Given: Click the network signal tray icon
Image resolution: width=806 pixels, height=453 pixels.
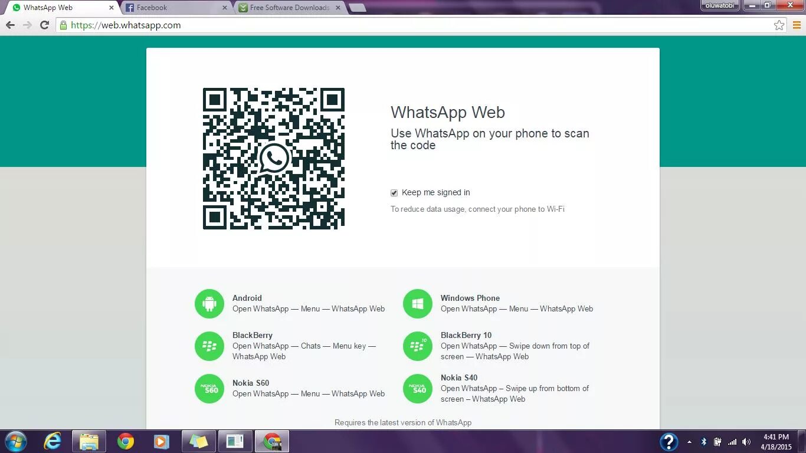Looking at the screenshot, I should [732, 442].
